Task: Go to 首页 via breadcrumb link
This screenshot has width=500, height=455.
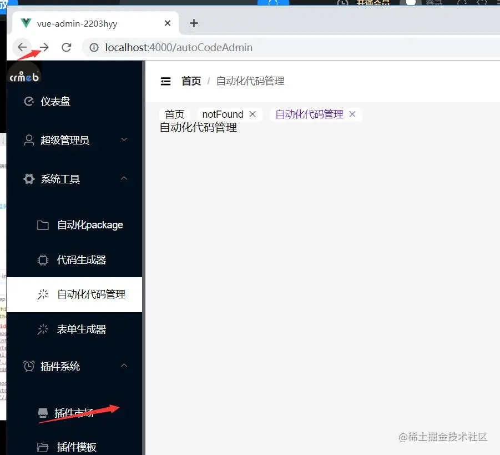Action: 191,81
